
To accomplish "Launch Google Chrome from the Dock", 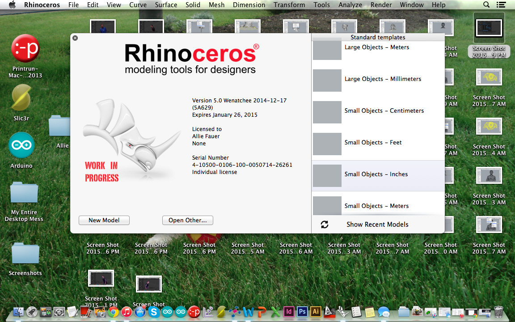I will point(113,312).
